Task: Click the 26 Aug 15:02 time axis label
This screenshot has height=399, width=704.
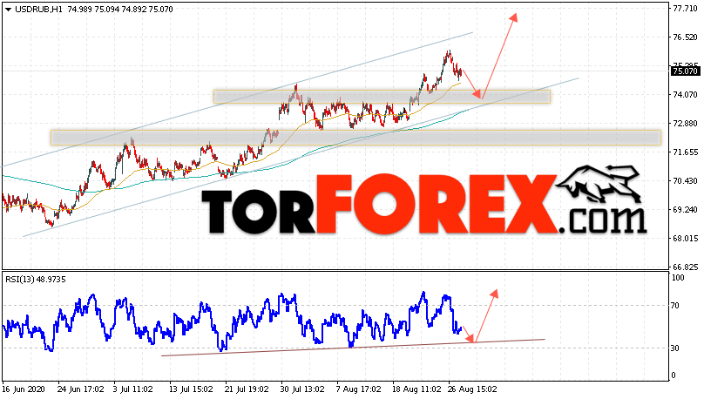Action: (x=472, y=389)
